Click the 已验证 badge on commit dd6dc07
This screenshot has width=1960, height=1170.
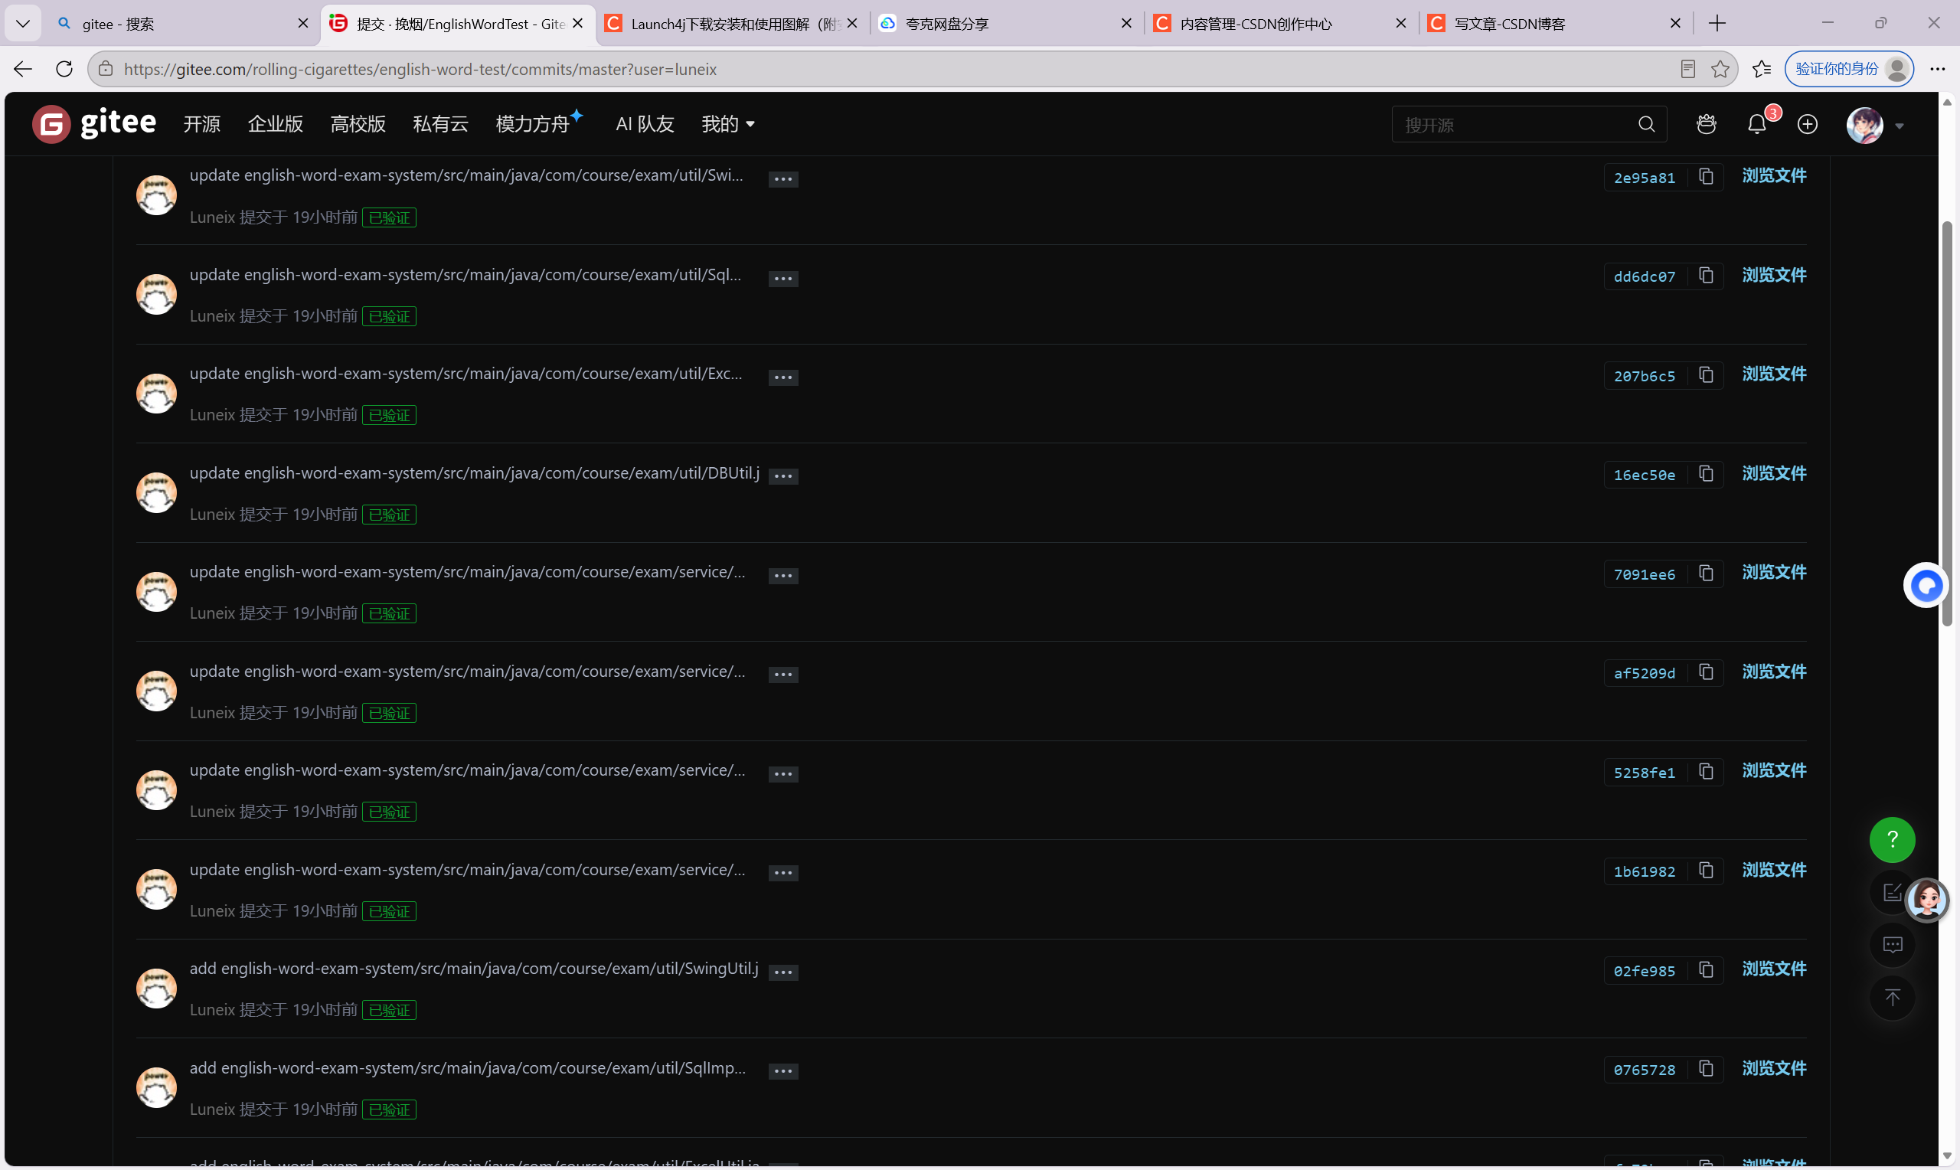(390, 316)
